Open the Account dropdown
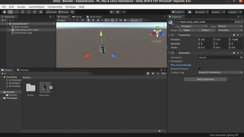244x137 pixels. click(x=201, y=12)
